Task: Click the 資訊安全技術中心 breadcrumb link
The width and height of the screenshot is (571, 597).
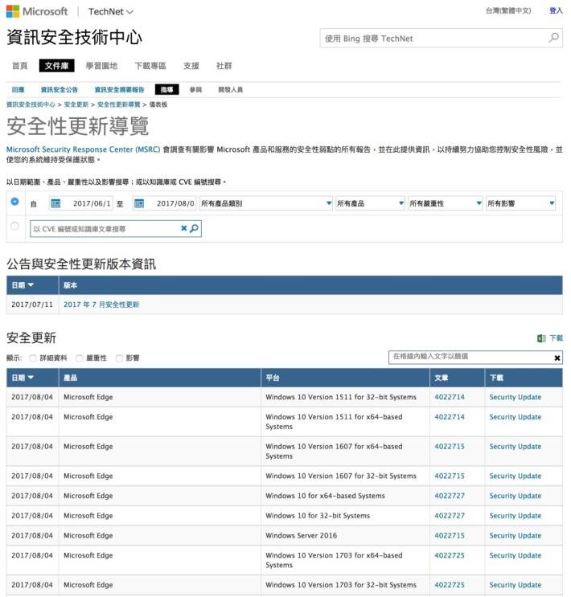Action: coord(31,104)
